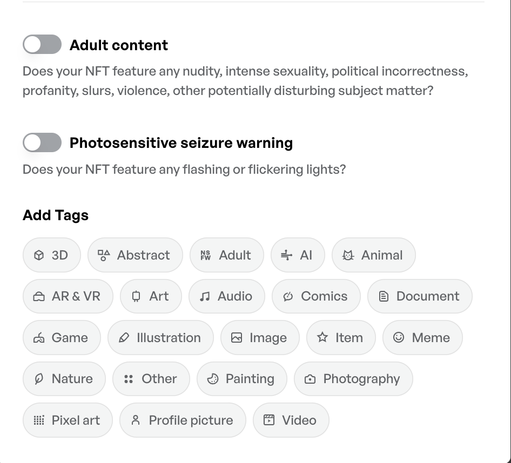Add the Illustration tag
511x463 pixels.
point(160,338)
